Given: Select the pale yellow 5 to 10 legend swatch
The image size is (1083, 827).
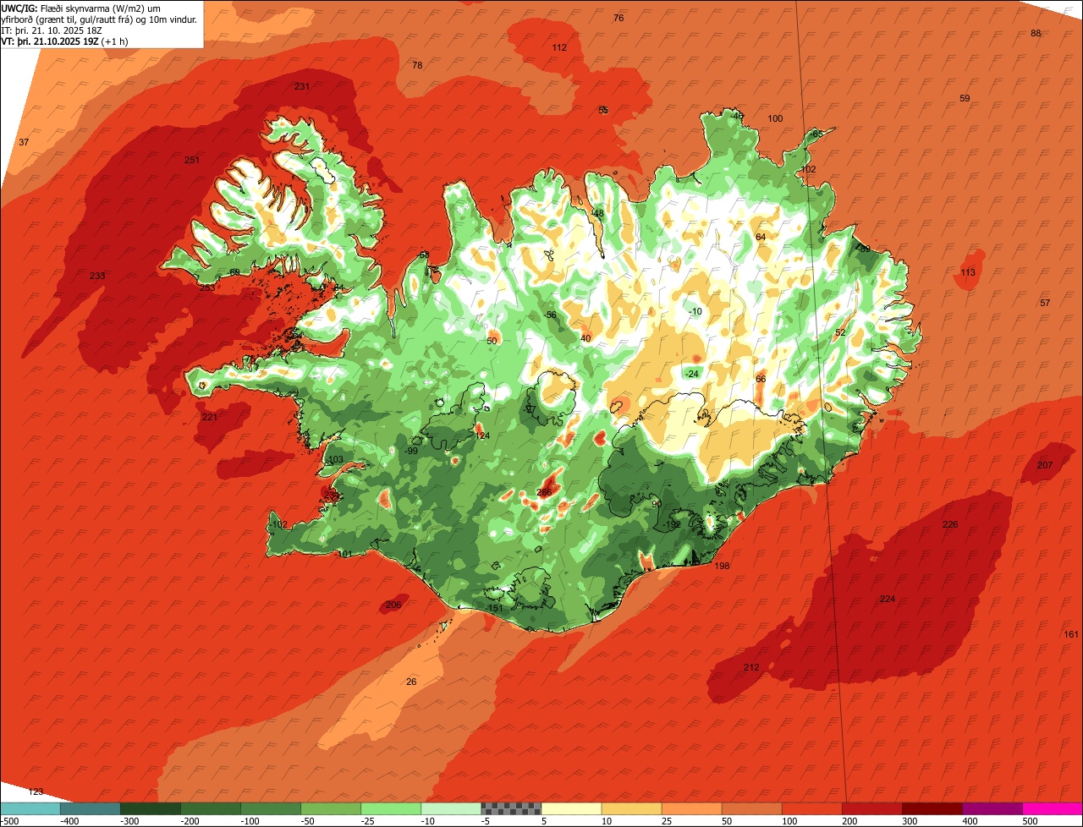Looking at the screenshot, I should pos(571,808).
